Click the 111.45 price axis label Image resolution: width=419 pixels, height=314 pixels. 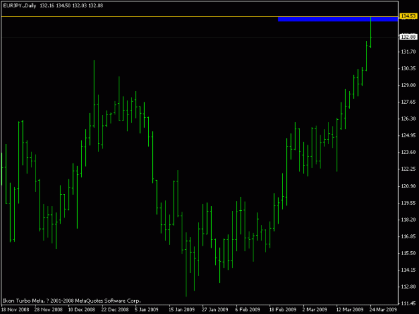pyautogui.click(x=408, y=303)
